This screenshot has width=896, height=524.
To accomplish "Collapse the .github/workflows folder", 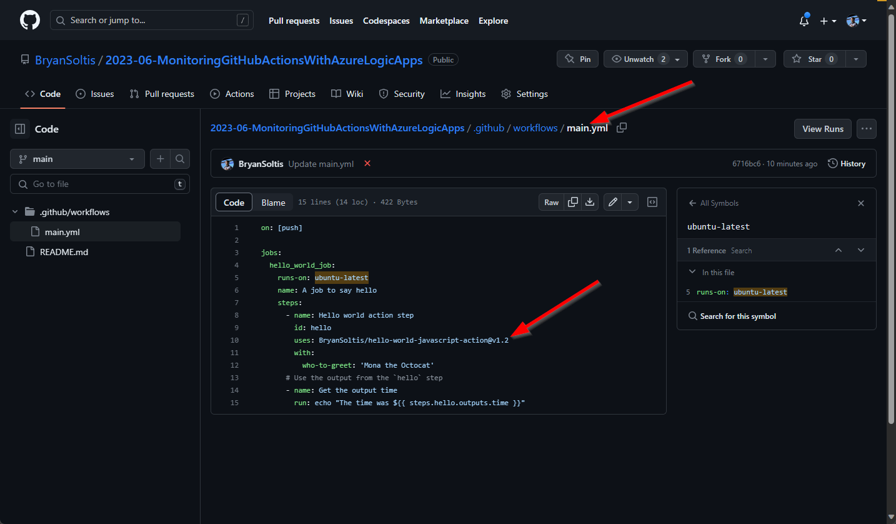I will click(16, 212).
